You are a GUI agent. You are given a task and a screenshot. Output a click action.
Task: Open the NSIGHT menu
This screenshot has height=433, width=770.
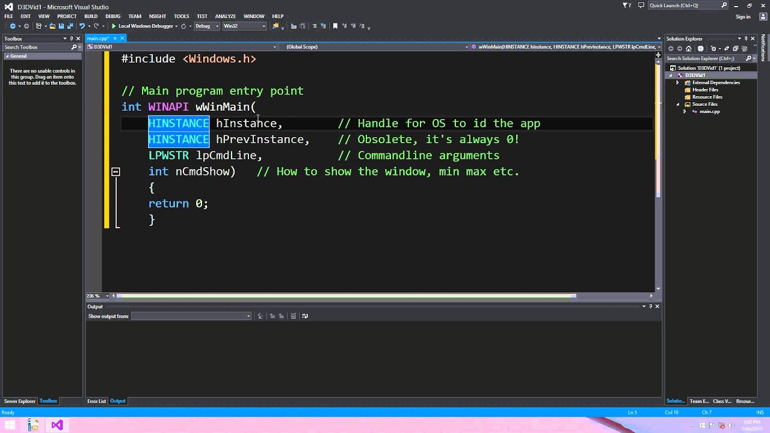coord(158,16)
